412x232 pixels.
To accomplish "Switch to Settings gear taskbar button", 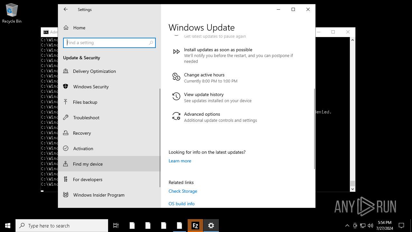I will click(x=211, y=226).
